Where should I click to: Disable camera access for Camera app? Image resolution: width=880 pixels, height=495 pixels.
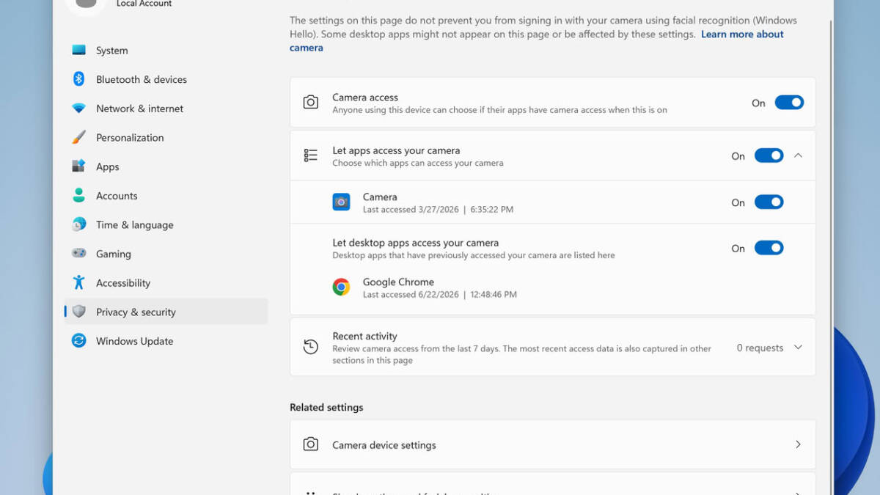769,202
